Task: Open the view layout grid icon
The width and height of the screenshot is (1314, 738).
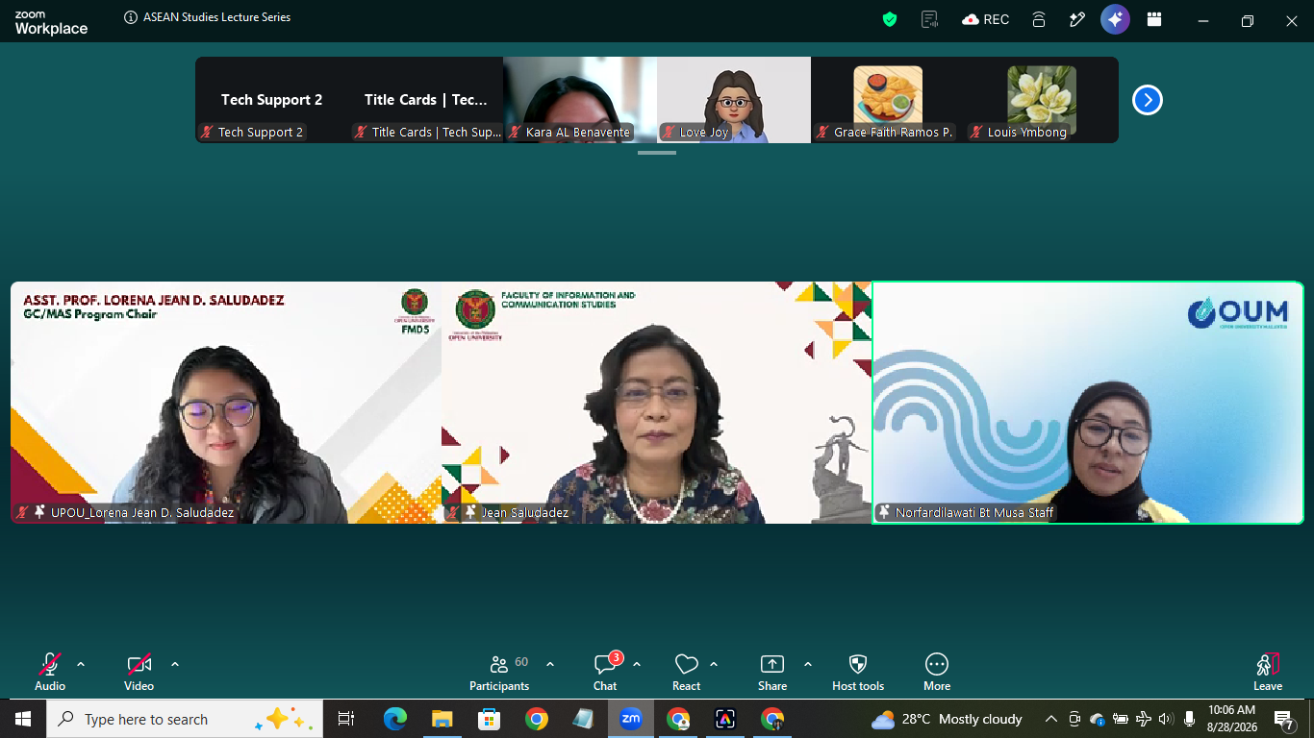Action: click(x=1154, y=19)
